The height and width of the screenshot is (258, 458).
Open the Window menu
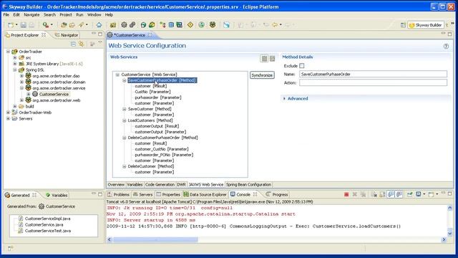[x=94, y=14]
